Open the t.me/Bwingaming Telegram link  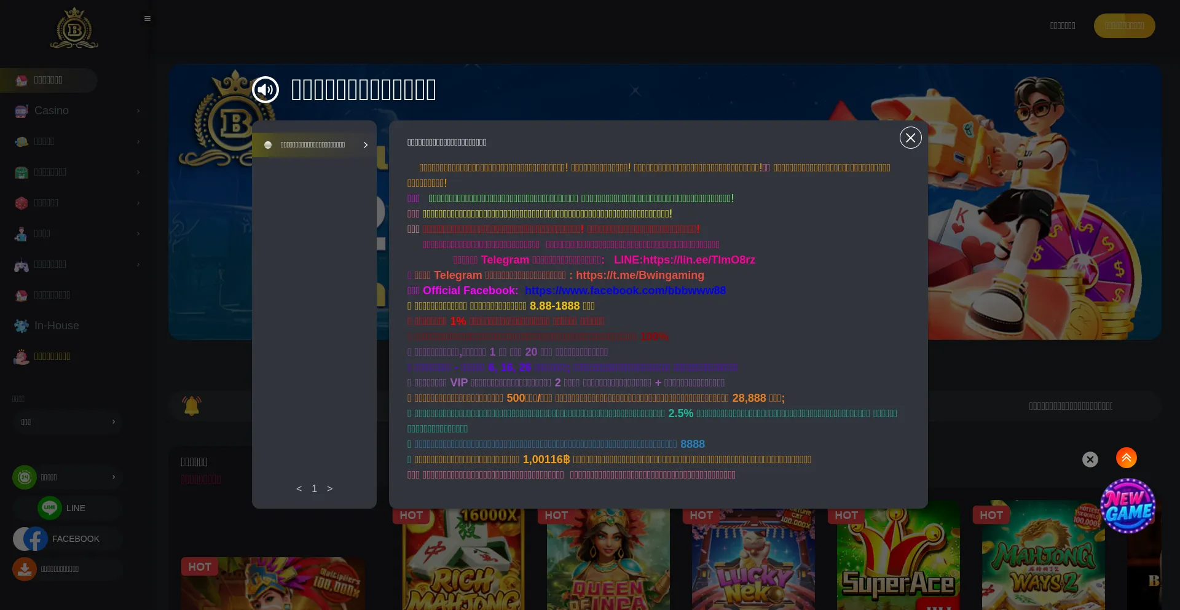[640, 275]
